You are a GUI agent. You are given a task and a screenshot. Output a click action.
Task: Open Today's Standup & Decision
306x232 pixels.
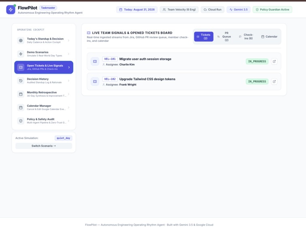pyautogui.click(x=44, y=40)
